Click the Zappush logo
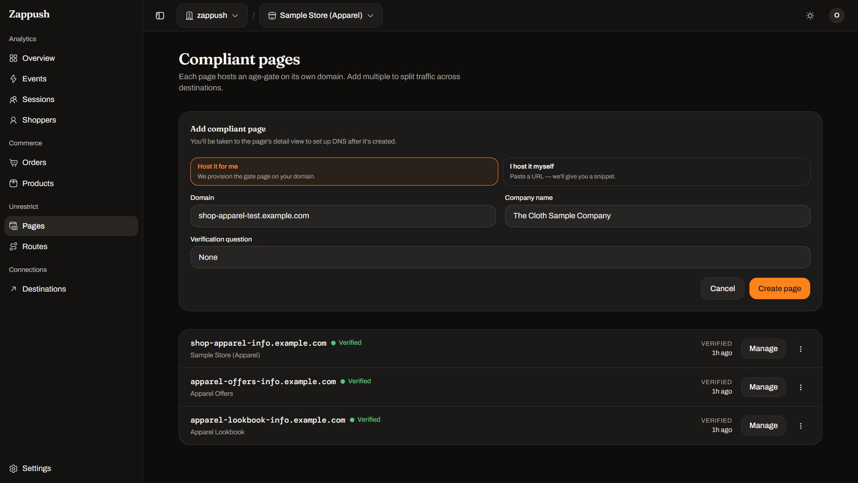The image size is (858, 483). coord(29,14)
